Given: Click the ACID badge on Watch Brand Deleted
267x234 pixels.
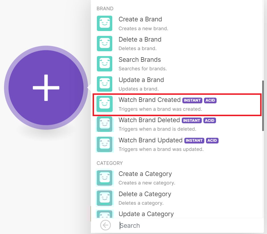Looking at the screenshot, I should (210, 120).
